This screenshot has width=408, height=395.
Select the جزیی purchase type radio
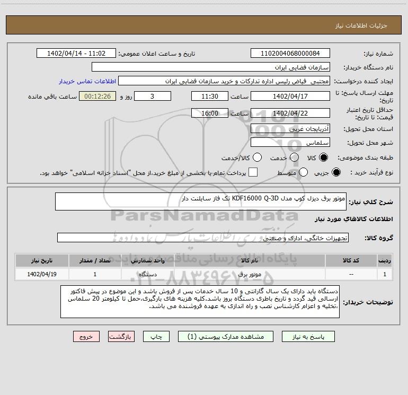pyautogui.click(x=336, y=172)
